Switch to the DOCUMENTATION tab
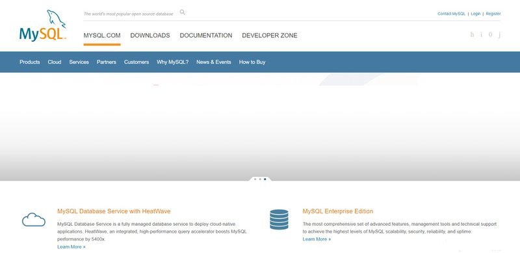This screenshot has height=253, width=520. [206, 36]
